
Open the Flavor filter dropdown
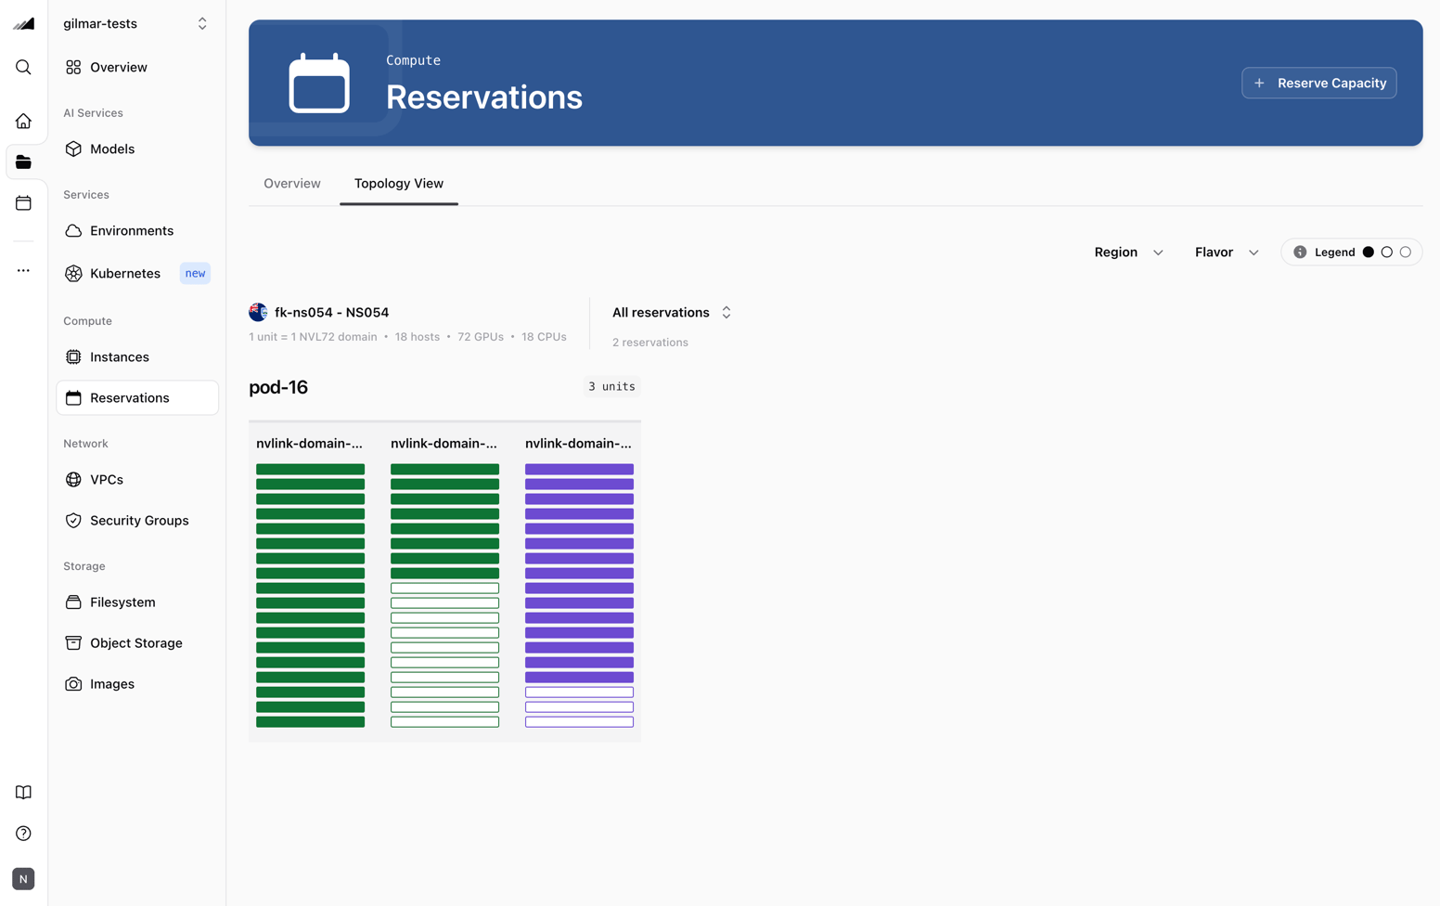1227,252
